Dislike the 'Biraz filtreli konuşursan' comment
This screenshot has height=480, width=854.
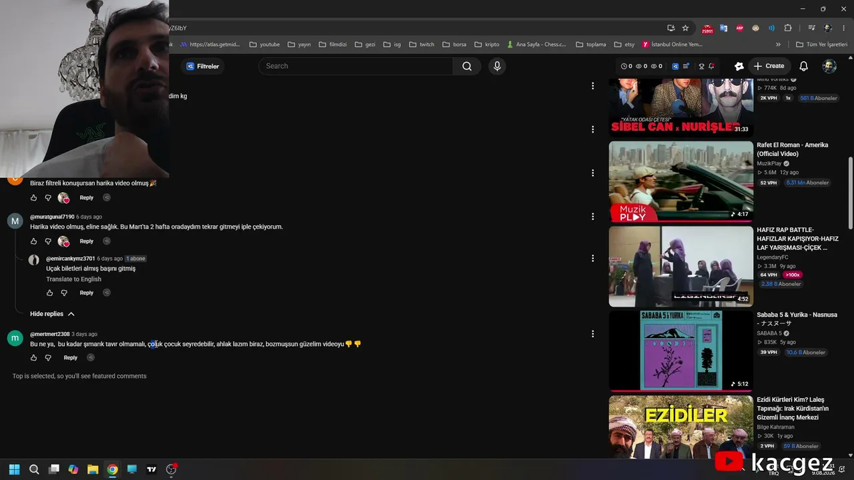click(48, 198)
